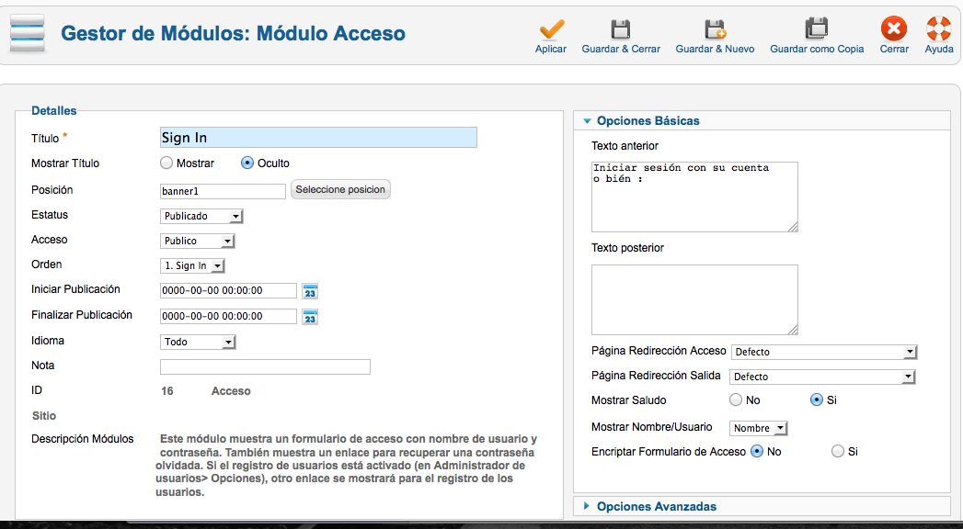Click the Finalizar Publicación date field
This screenshot has height=529, width=963.
tap(228, 316)
